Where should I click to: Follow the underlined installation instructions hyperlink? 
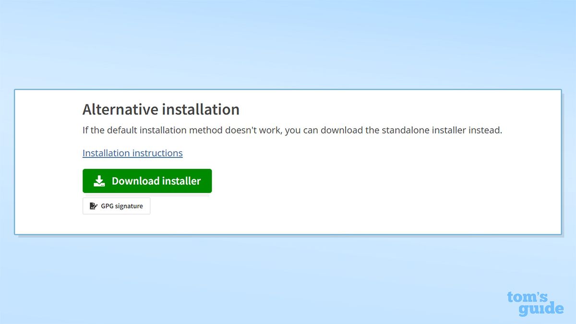click(x=132, y=153)
